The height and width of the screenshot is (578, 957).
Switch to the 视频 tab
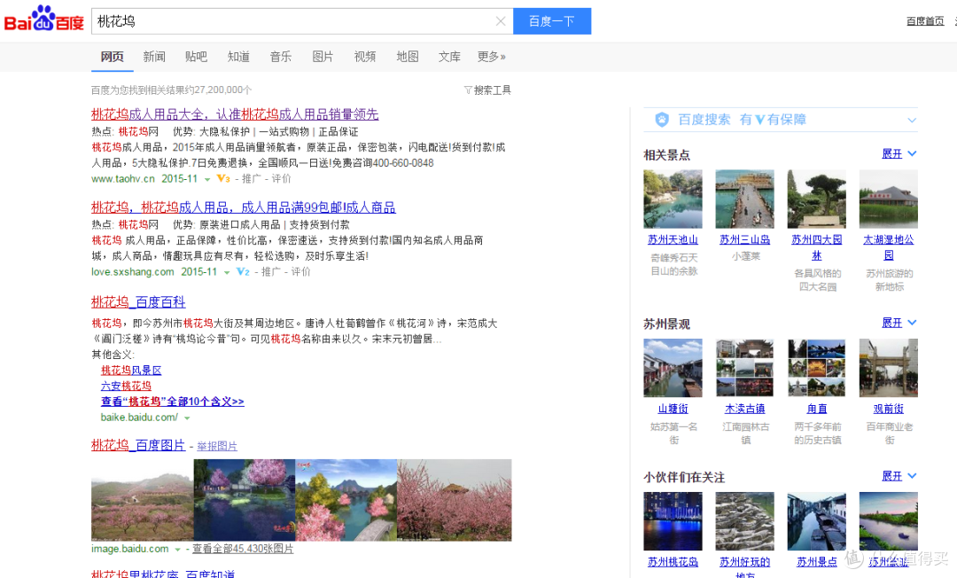point(365,57)
